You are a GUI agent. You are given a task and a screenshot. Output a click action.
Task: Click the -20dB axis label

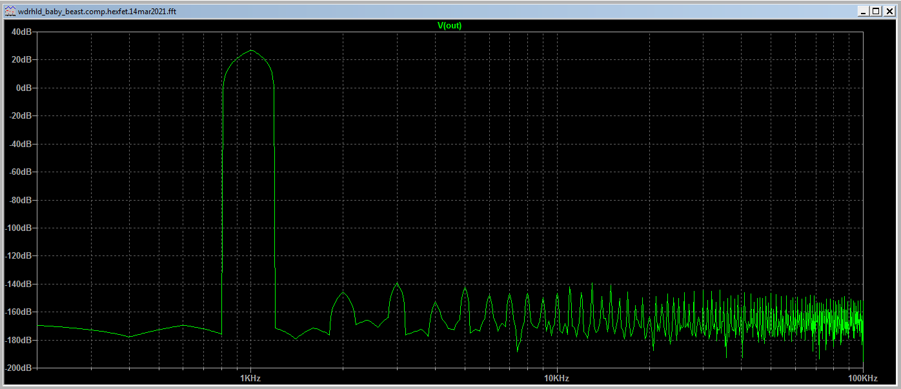coord(20,116)
